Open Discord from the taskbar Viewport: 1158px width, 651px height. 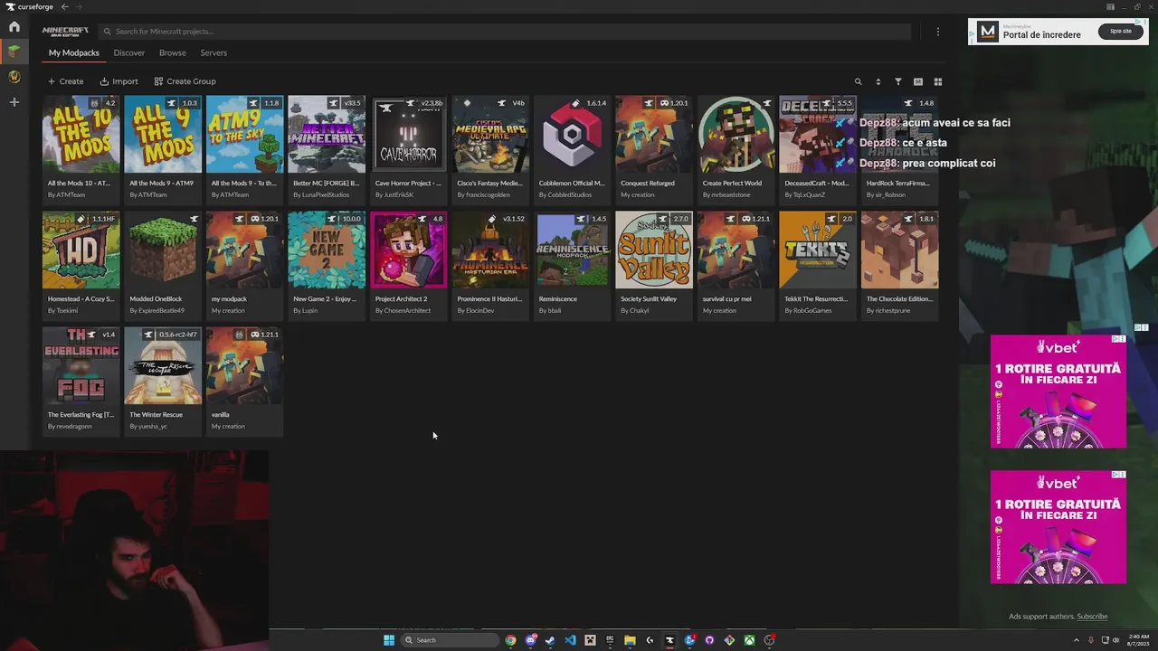click(530, 640)
